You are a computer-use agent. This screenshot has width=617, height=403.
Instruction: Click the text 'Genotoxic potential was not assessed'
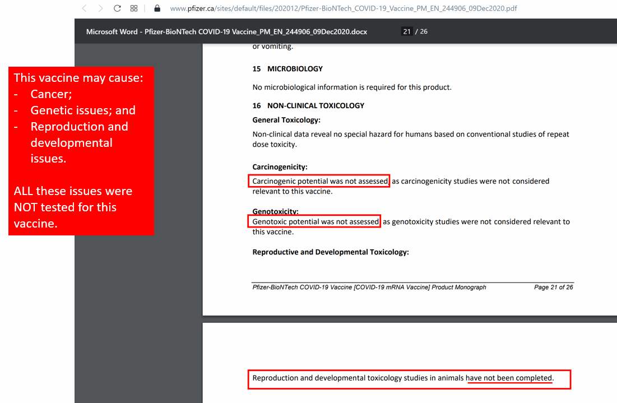(316, 221)
